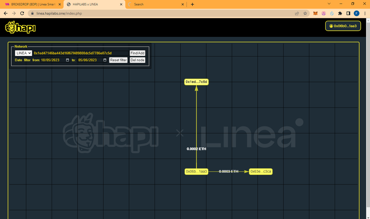Select the 0x63e...c3ca graph node
The height and width of the screenshot is (219, 370).
(x=261, y=171)
